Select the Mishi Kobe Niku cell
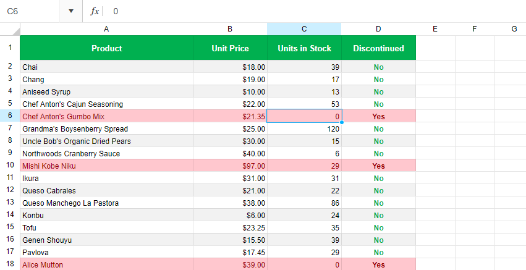The image size is (526, 270). tap(106, 166)
